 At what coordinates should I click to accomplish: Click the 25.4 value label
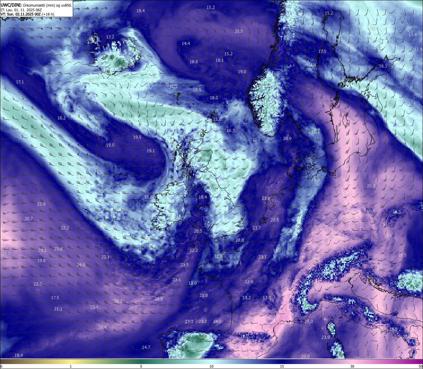click(x=102, y=327)
